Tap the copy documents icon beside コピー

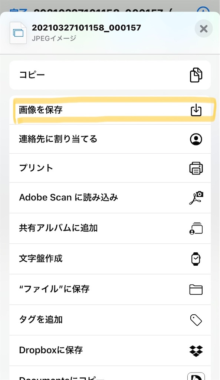(x=196, y=75)
